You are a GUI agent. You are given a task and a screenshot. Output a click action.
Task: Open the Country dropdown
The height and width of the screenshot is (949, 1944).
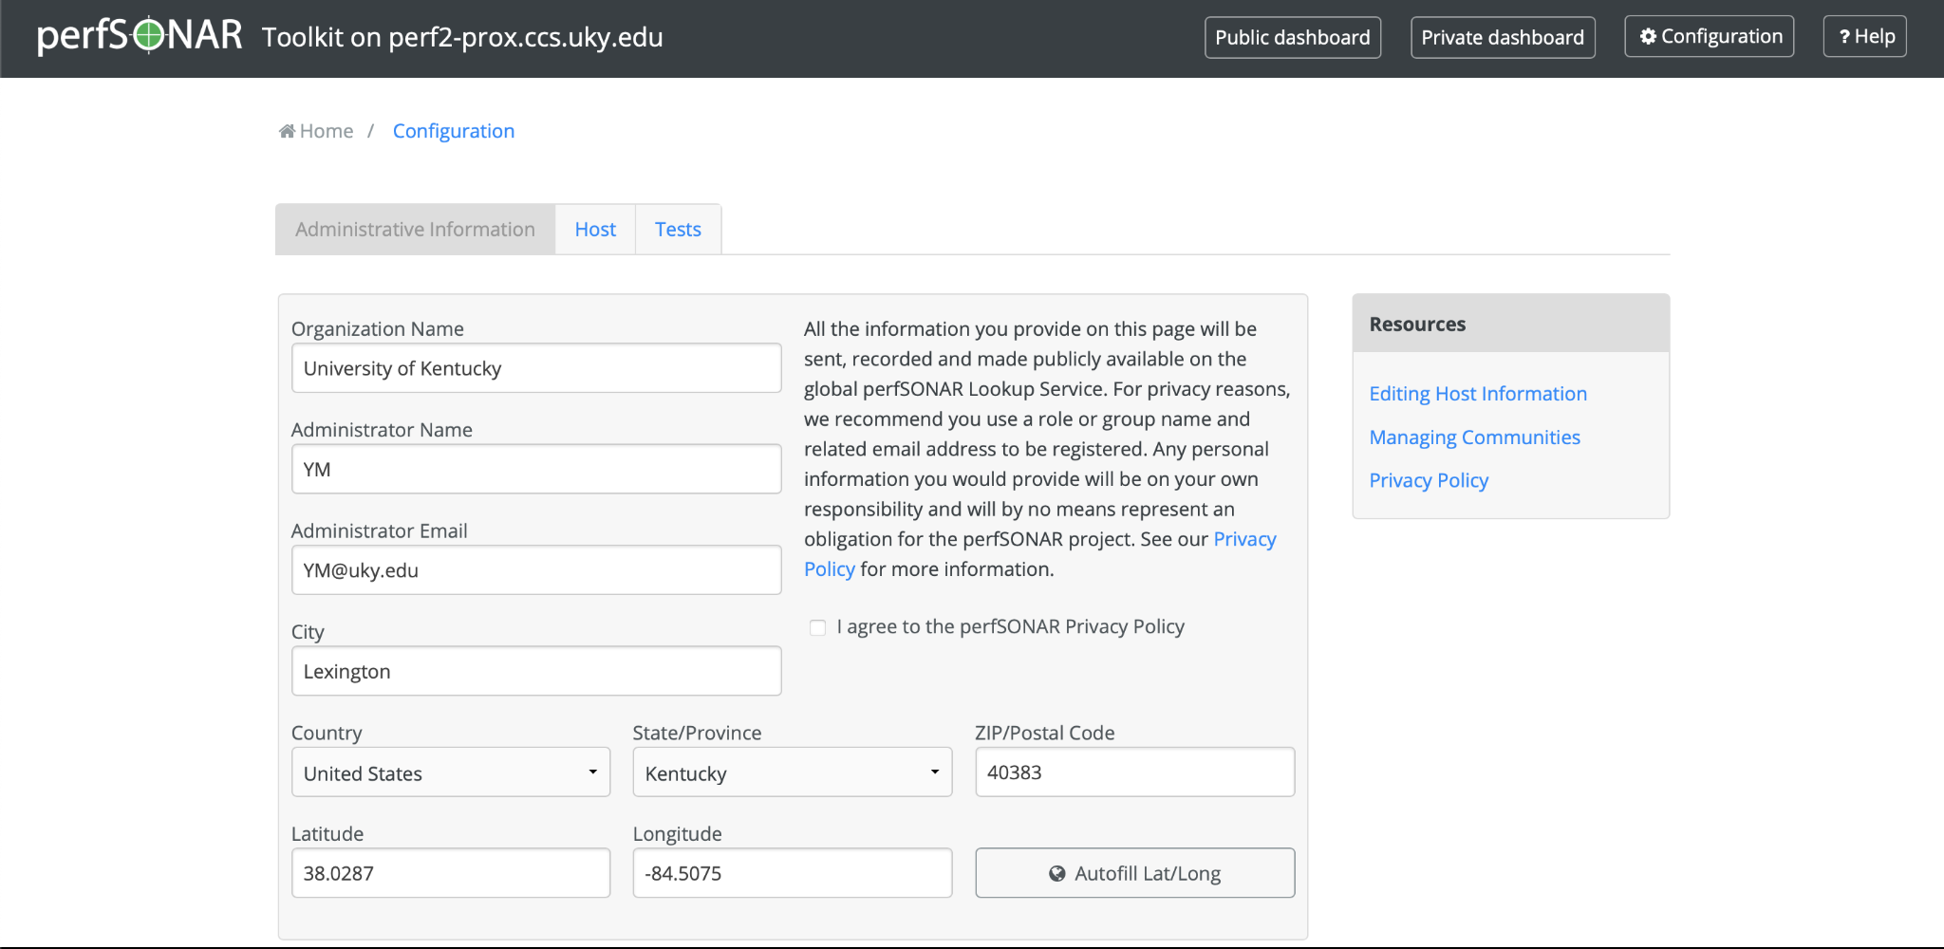[451, 772]
